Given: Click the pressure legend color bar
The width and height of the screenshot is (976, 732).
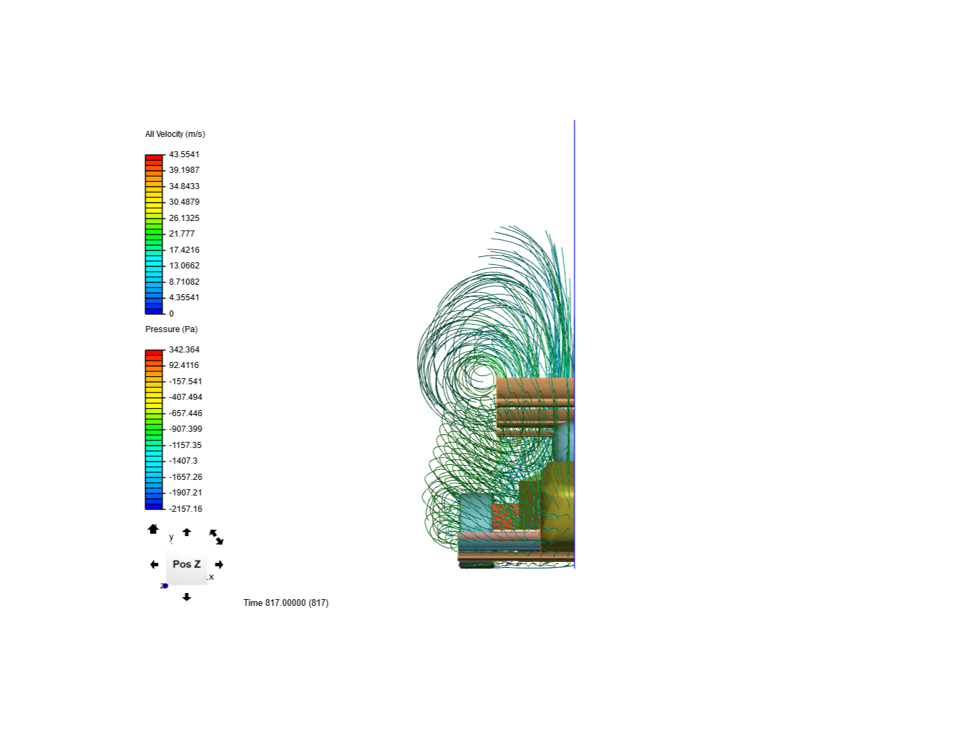Looking at the screenshot, I should pyautogui.click(x=154, y=430).
